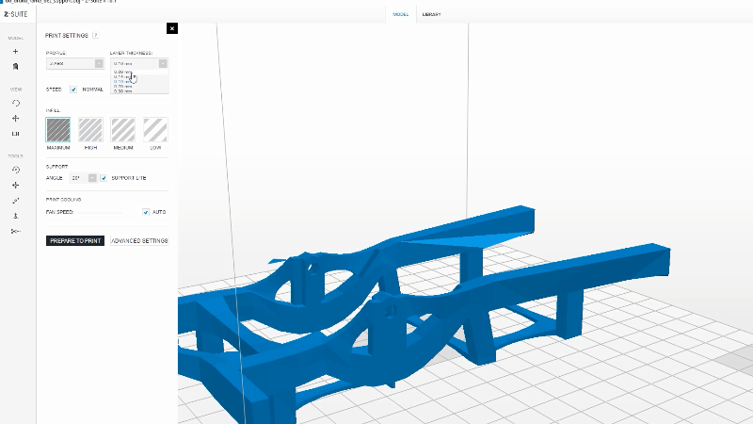Uncheck the Speed Normal checkbox

click(73, 90)
